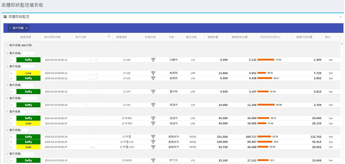
Task: Select product LAR cell in LT-182 row
Action: pyautogui.click(x=193, y=73)
